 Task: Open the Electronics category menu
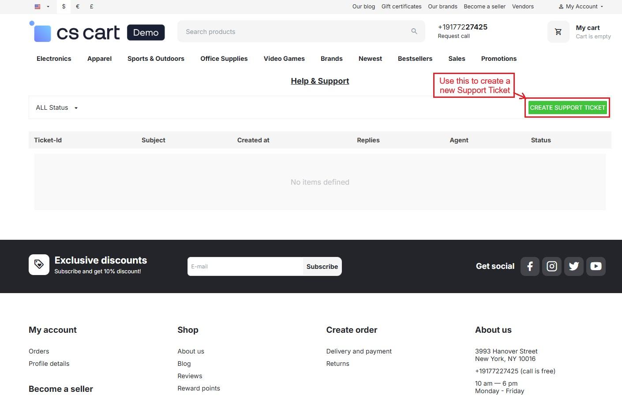[54, 59]
